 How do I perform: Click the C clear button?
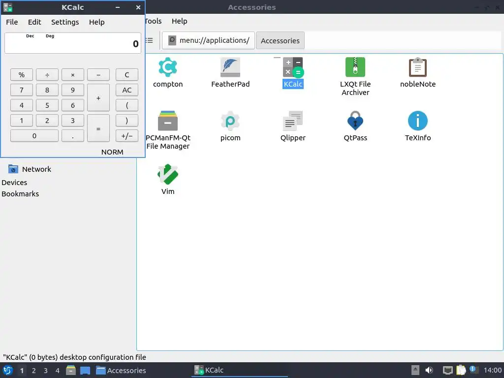coord(127,75)
